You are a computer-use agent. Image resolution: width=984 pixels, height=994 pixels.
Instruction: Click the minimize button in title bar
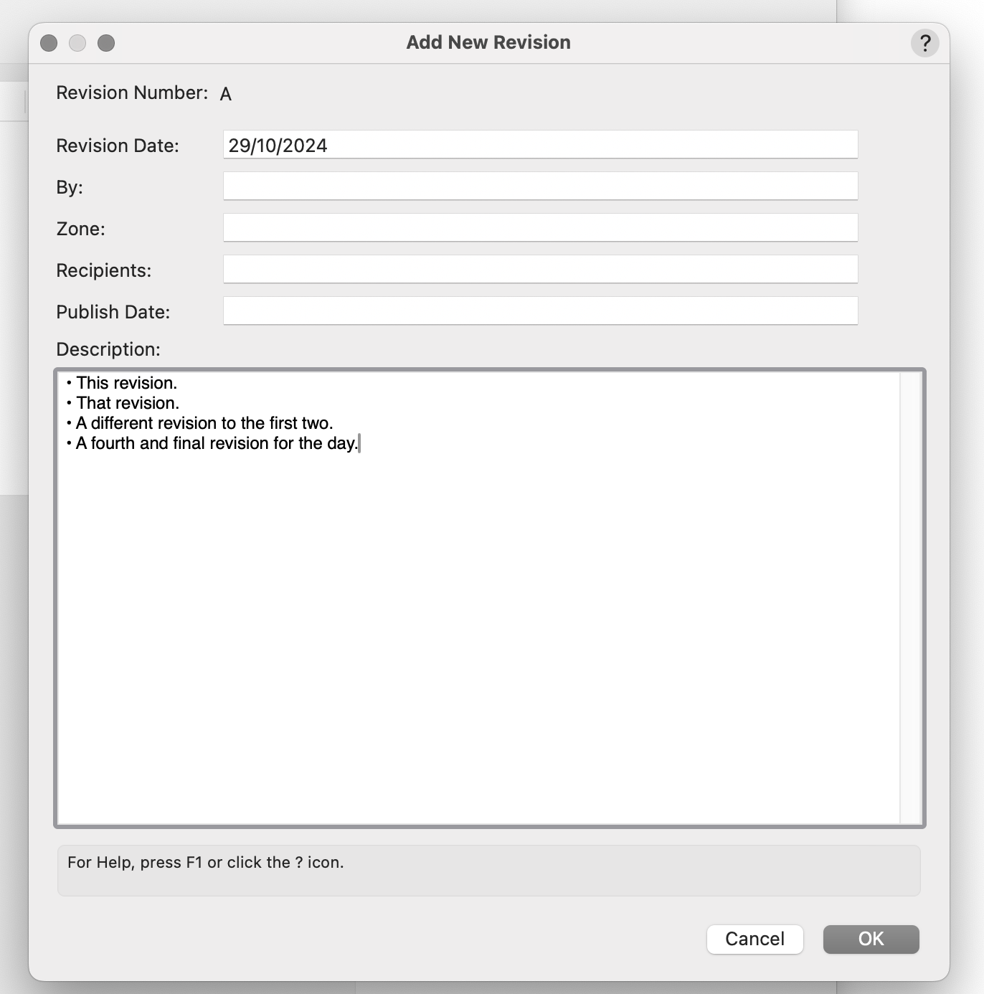[77, 43]
